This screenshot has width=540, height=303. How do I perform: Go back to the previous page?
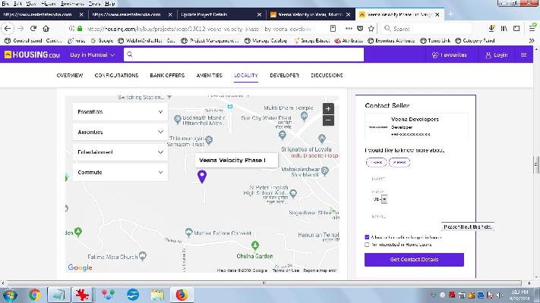8,29
